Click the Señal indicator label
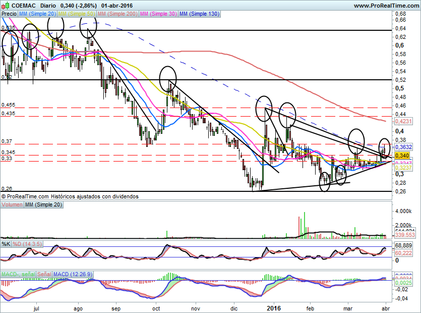This screenshot has height=313, width=421. point(44,274)
